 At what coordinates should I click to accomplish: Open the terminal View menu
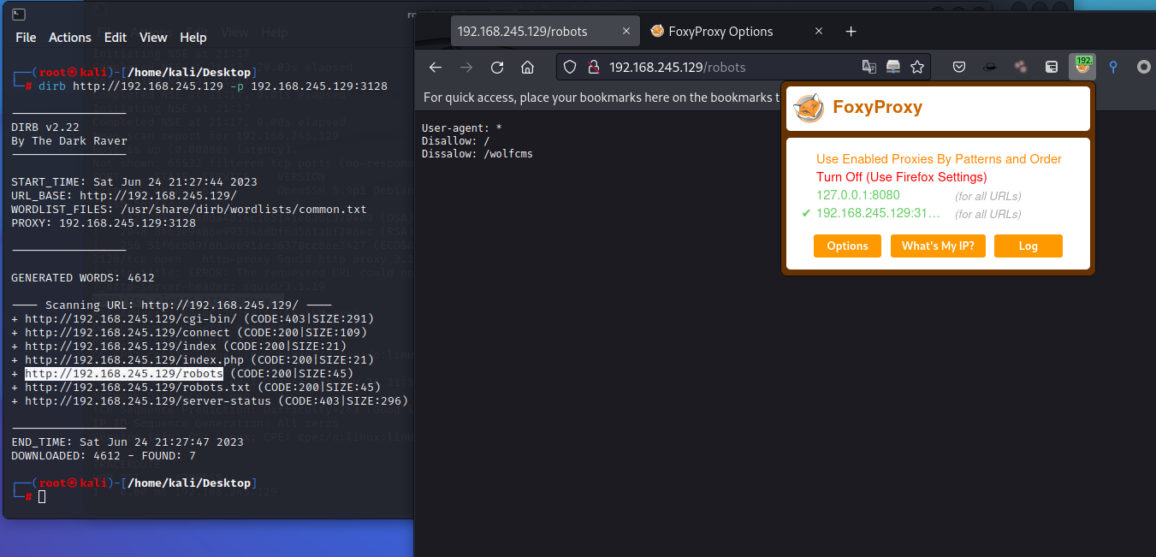(x=153, y=38)
